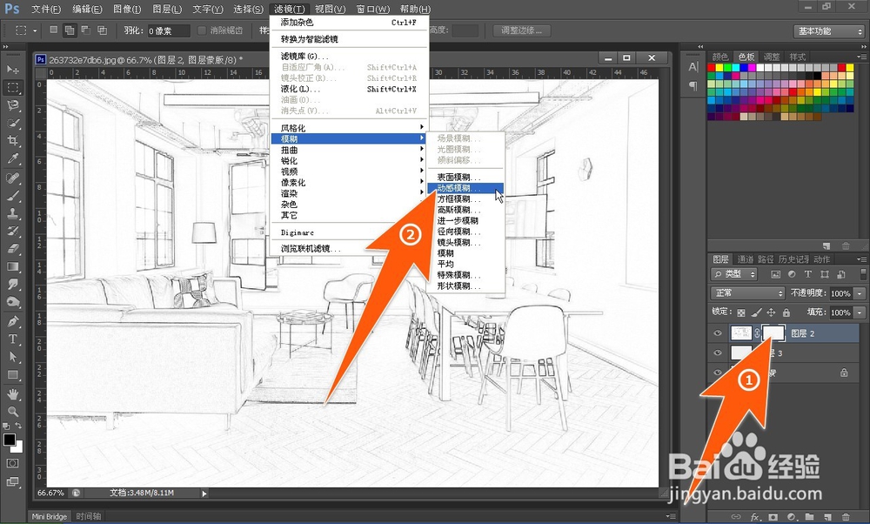Choose 动感模糊 from blur submenu

click(465, 188)
